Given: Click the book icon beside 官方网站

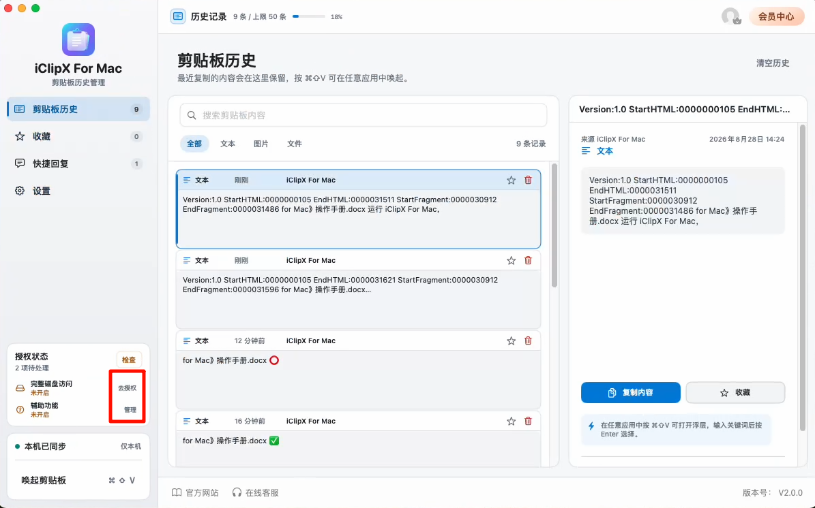Looking at the screenshot, I should (177, 492).
